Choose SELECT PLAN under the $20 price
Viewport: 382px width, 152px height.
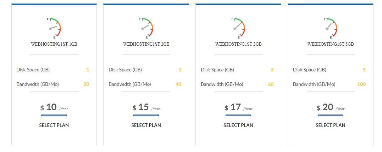331,125
